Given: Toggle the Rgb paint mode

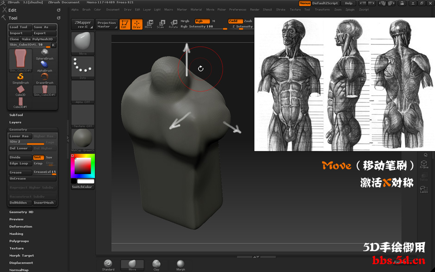Looking at the screenshot, I should [x=202, y=21].
